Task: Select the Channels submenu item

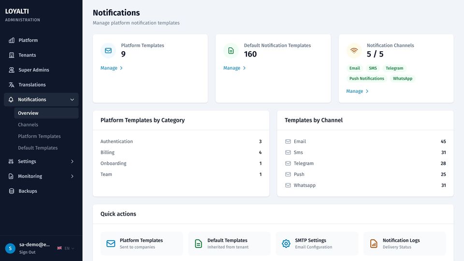Action: pyautogui.click(x=46, y=125)
